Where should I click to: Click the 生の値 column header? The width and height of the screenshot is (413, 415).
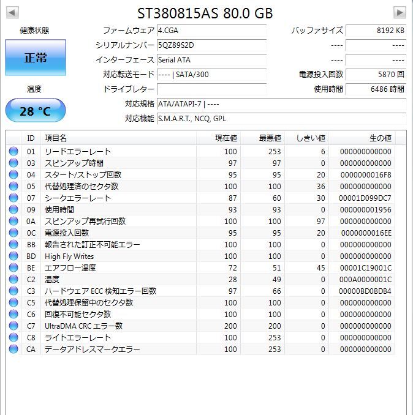tap(362, 138)
